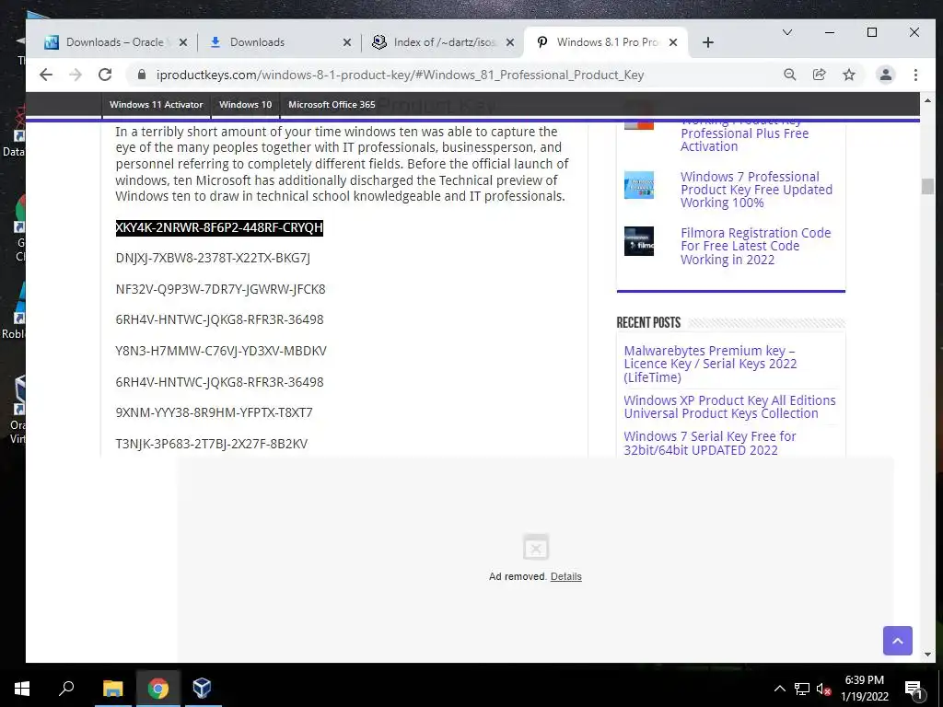943x707 pixels.
Task: Open Windows 7 Serial Key Free post
Action: click(710, 443)
